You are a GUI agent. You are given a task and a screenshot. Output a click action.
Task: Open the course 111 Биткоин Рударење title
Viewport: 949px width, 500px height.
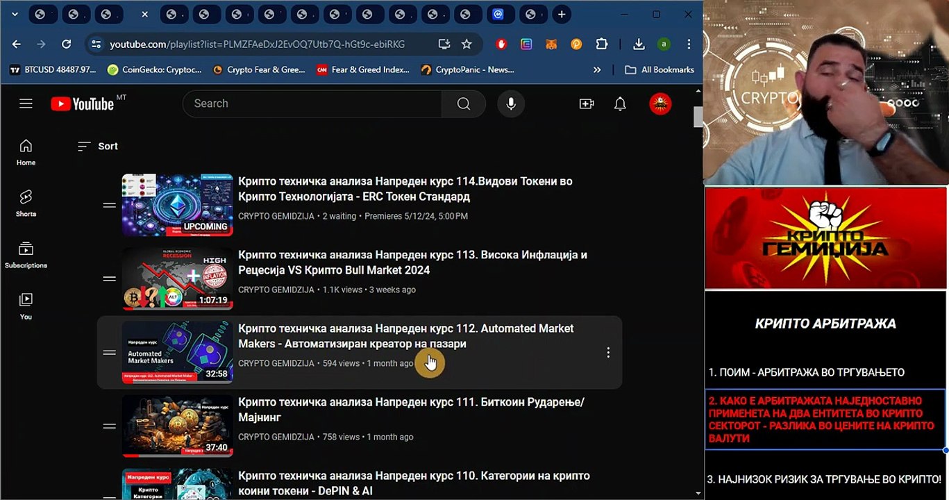pyautogui.click(x=411, y=410)
